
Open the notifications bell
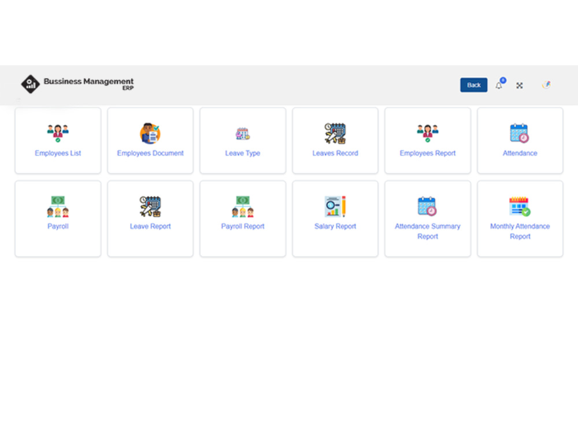(499, 85)
